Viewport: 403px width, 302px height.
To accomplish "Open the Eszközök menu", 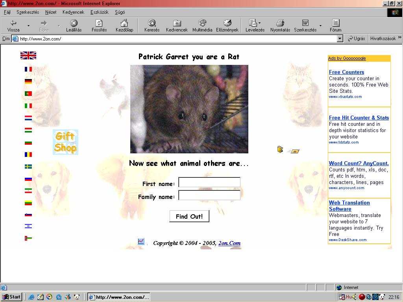I will tap(99, 12).
